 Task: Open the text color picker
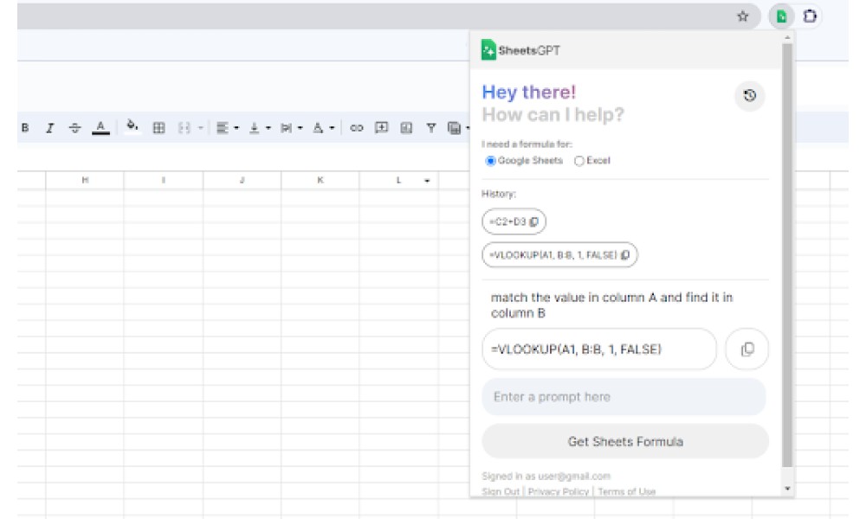click(x=100, y=128)
